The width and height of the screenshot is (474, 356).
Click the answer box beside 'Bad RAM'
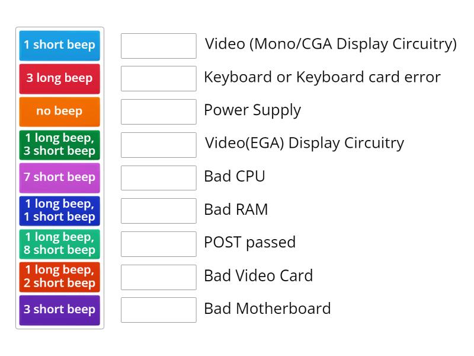tap(158, 209)
